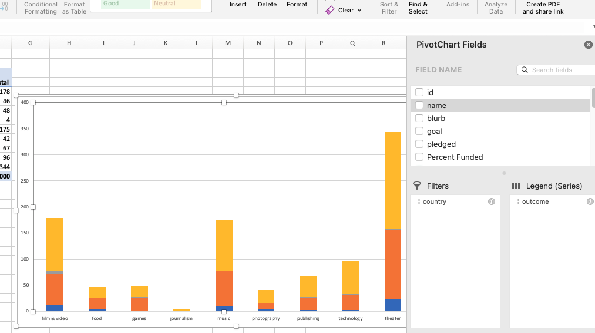Check the id field checkbox

(419, 92)
